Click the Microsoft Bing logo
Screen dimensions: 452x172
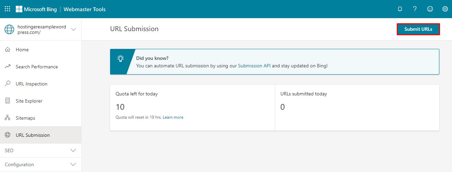point(36,9)
